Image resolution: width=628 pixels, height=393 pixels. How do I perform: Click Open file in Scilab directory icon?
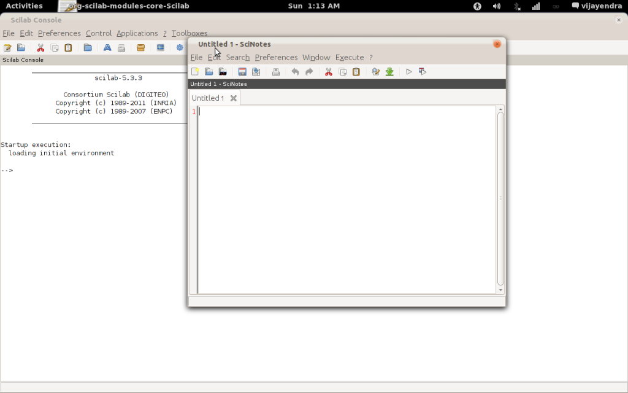(223, 72)
